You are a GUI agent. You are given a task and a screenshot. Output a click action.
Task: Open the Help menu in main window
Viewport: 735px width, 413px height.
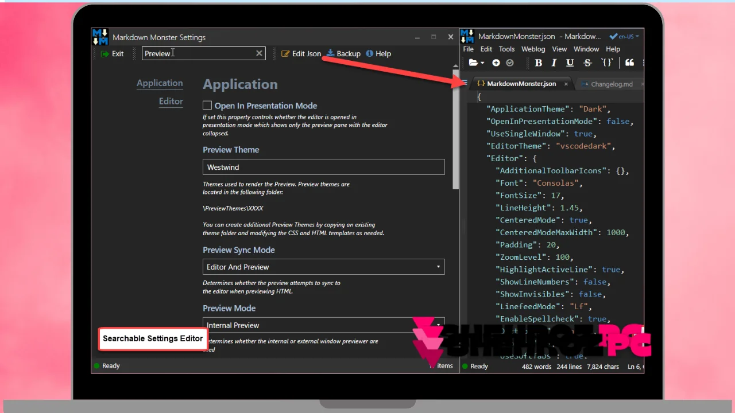tap(613, 49)
